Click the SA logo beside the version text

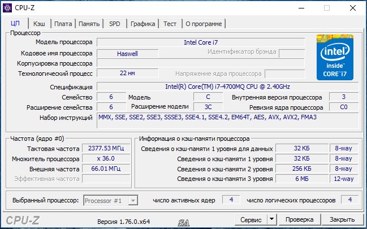click(x=182, y=220)
